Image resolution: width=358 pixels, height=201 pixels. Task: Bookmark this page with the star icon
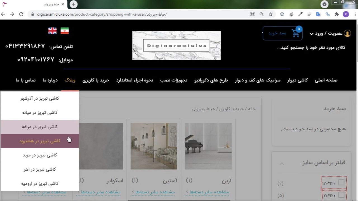[270, 14]
